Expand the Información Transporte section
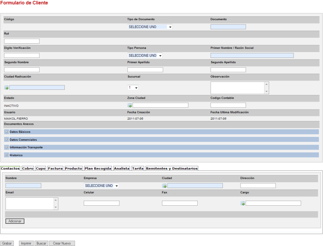Image resolution: width=323 pixels, height=246 pixels. (x=7, y=147)
